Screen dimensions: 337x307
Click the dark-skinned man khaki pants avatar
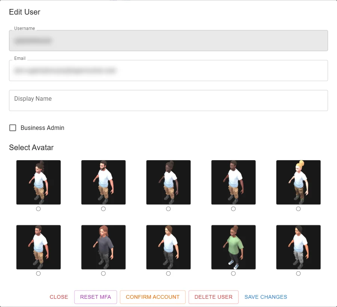pyautogui.click(x=233, y=182)
